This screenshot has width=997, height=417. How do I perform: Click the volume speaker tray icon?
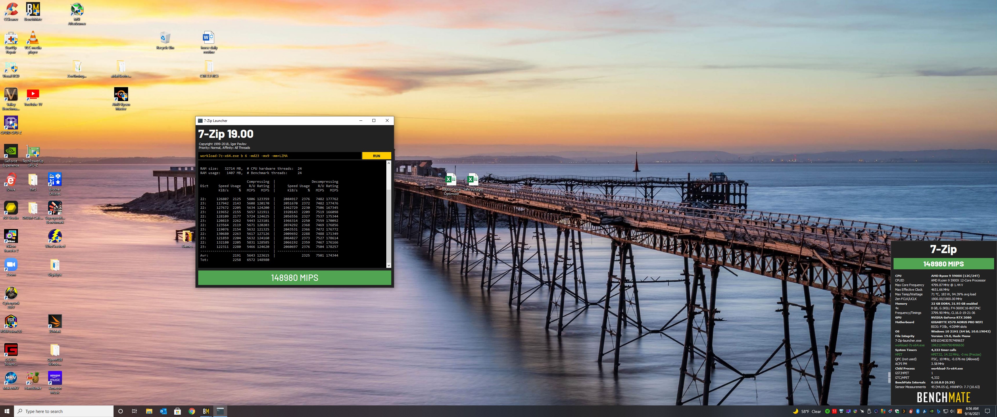point(952,411)
